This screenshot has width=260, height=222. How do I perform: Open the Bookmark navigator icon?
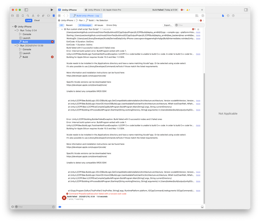23,16
